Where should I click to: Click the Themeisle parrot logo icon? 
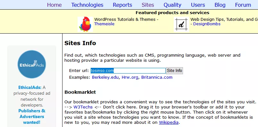85,24
